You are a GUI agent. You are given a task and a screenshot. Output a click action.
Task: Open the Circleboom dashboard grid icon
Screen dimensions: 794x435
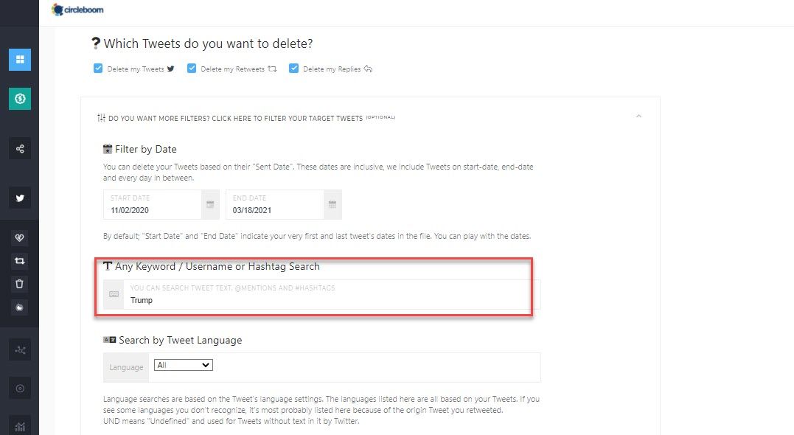click(19, 60)
